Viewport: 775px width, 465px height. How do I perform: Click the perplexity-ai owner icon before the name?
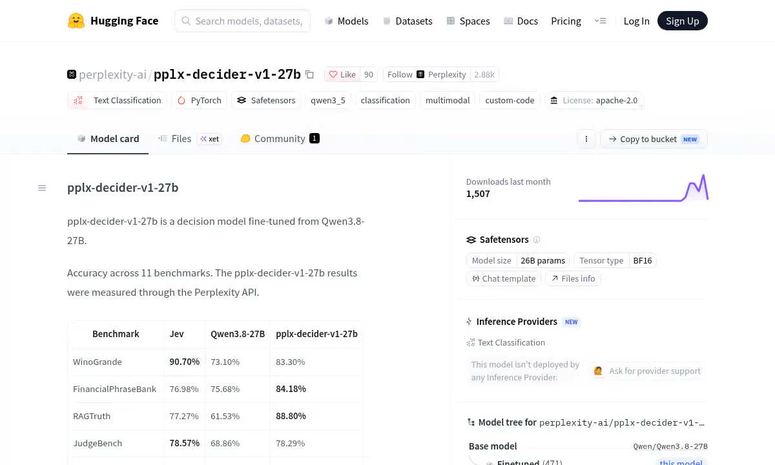[x=72, y=74]
